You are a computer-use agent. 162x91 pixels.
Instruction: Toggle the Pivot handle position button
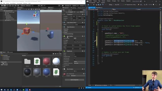23,6
